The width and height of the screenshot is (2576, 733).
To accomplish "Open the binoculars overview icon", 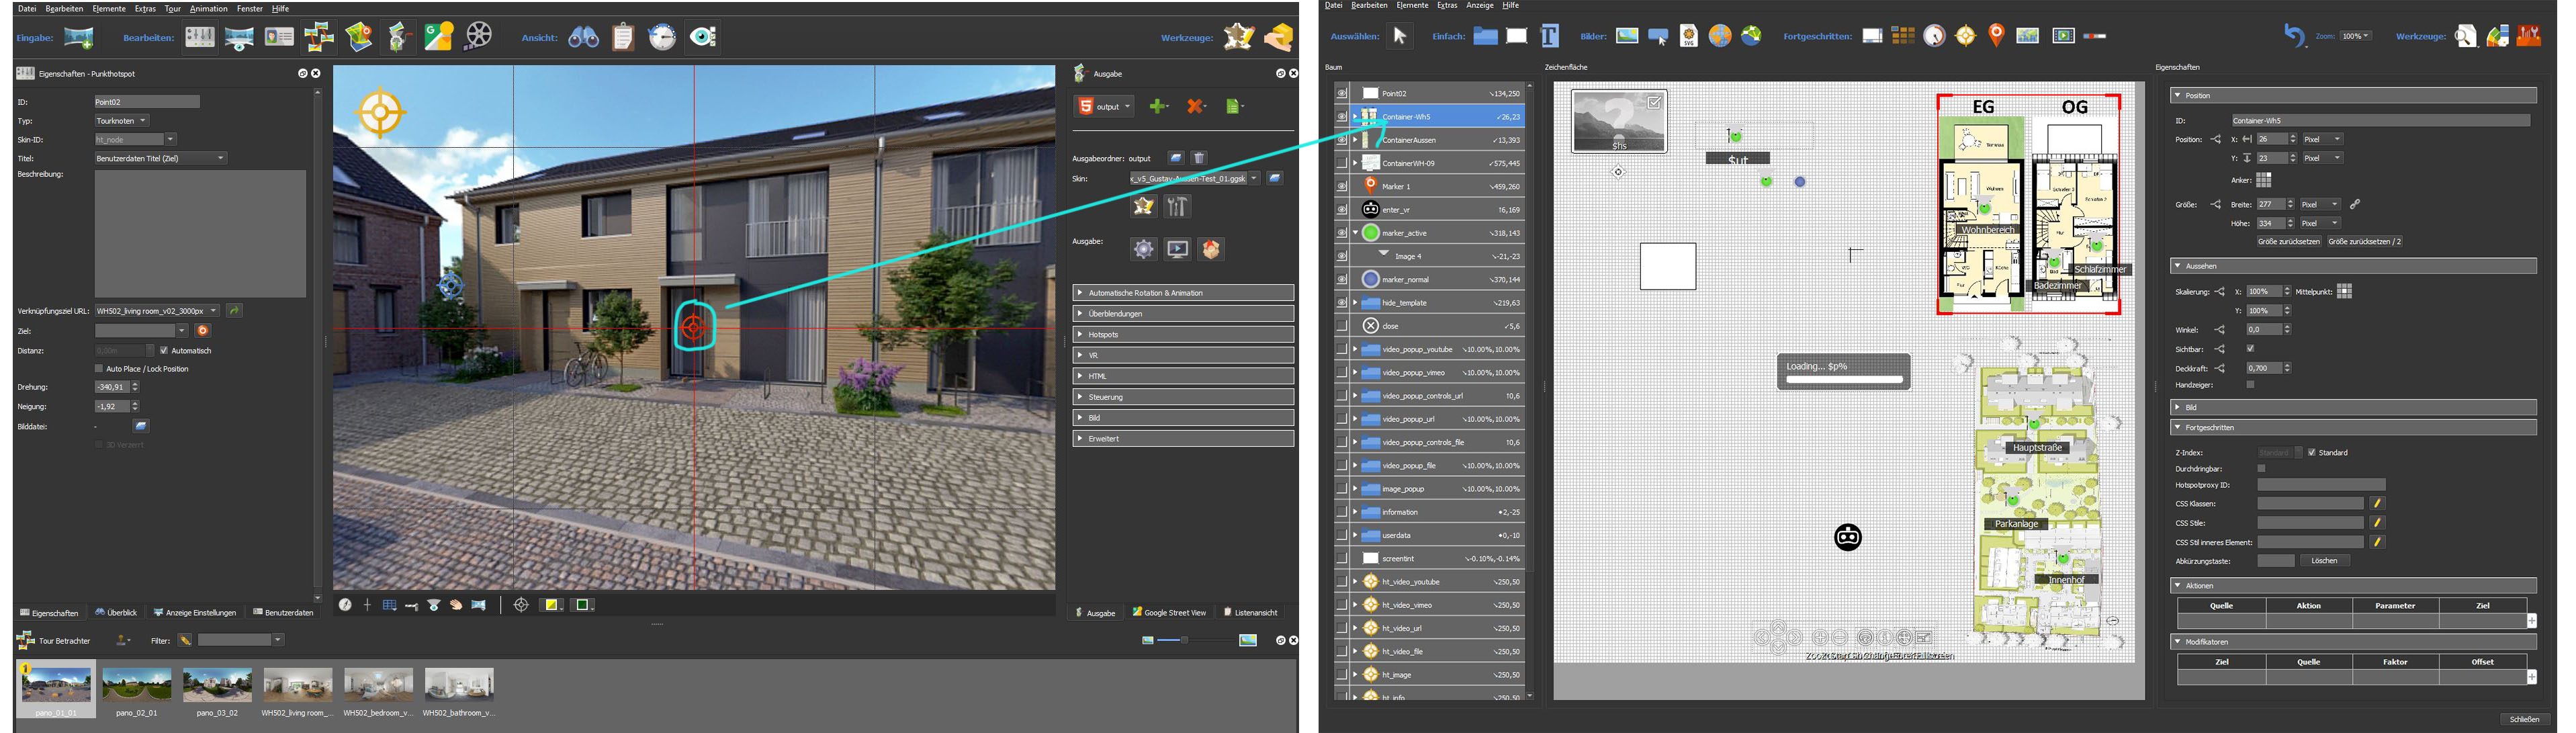I will tap(583, 38).
